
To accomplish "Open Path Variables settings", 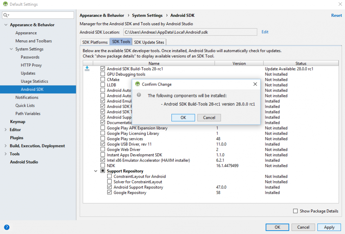I will tap(28, 113).
